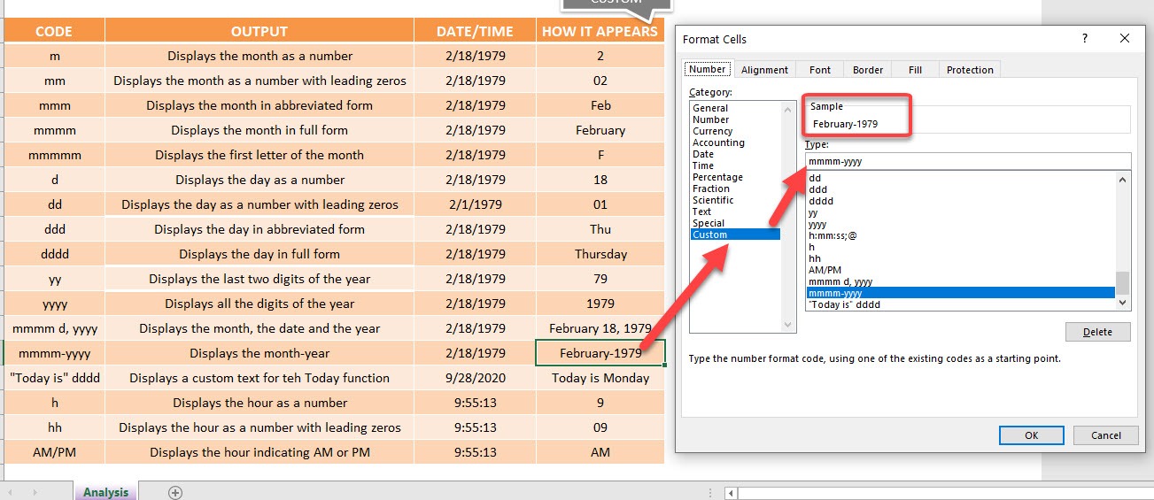This screenshot has width=1154, height=500.
Task: Select the DATE/TIME header cell
Action: pyautogui.click(x=475, y=31)
